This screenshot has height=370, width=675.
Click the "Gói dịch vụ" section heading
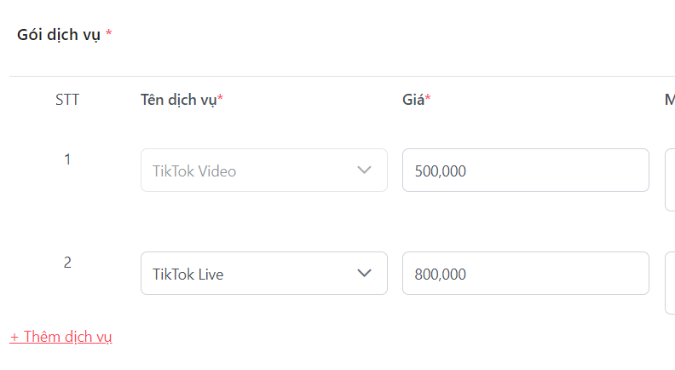[59, 35]
